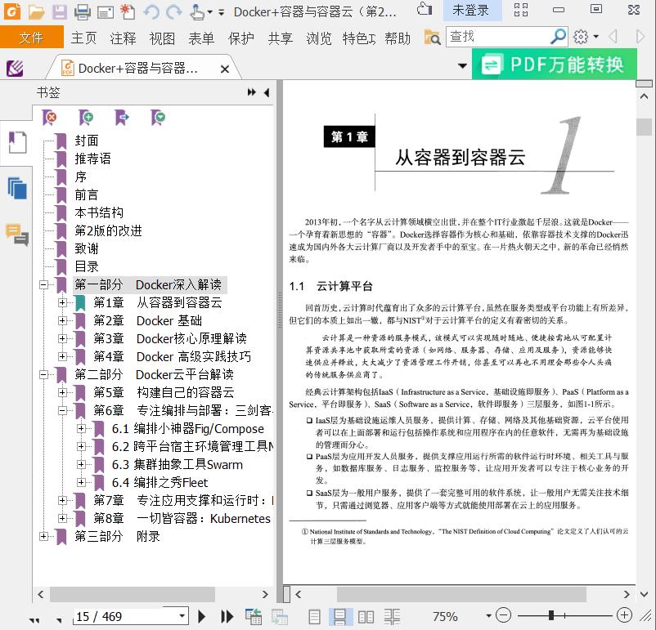The width and height of the screenshot is (656, 630).
Task: Switch to the 视图 ribbon tab
Action: point(162,38)
